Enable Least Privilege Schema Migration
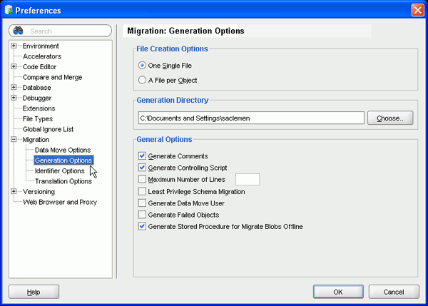Image resolution: width=428 pixels, height=306 pixels. [x=143, y=191]
